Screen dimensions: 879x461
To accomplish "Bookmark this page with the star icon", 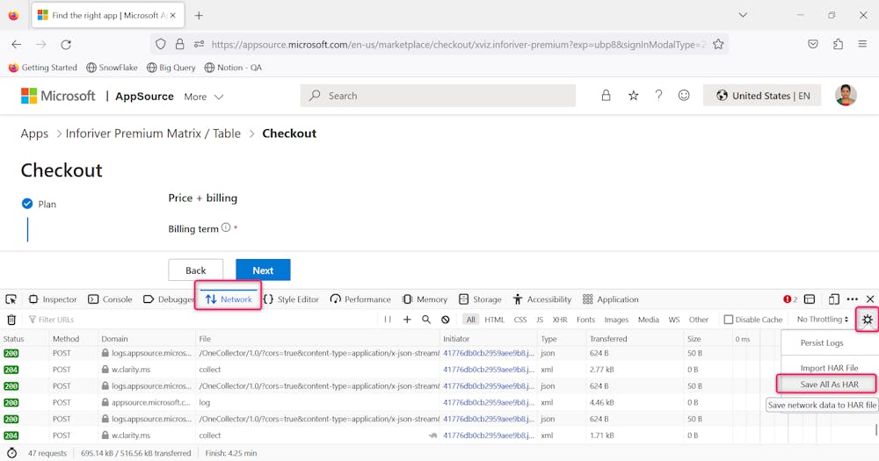I will click(x=718, y=44).
